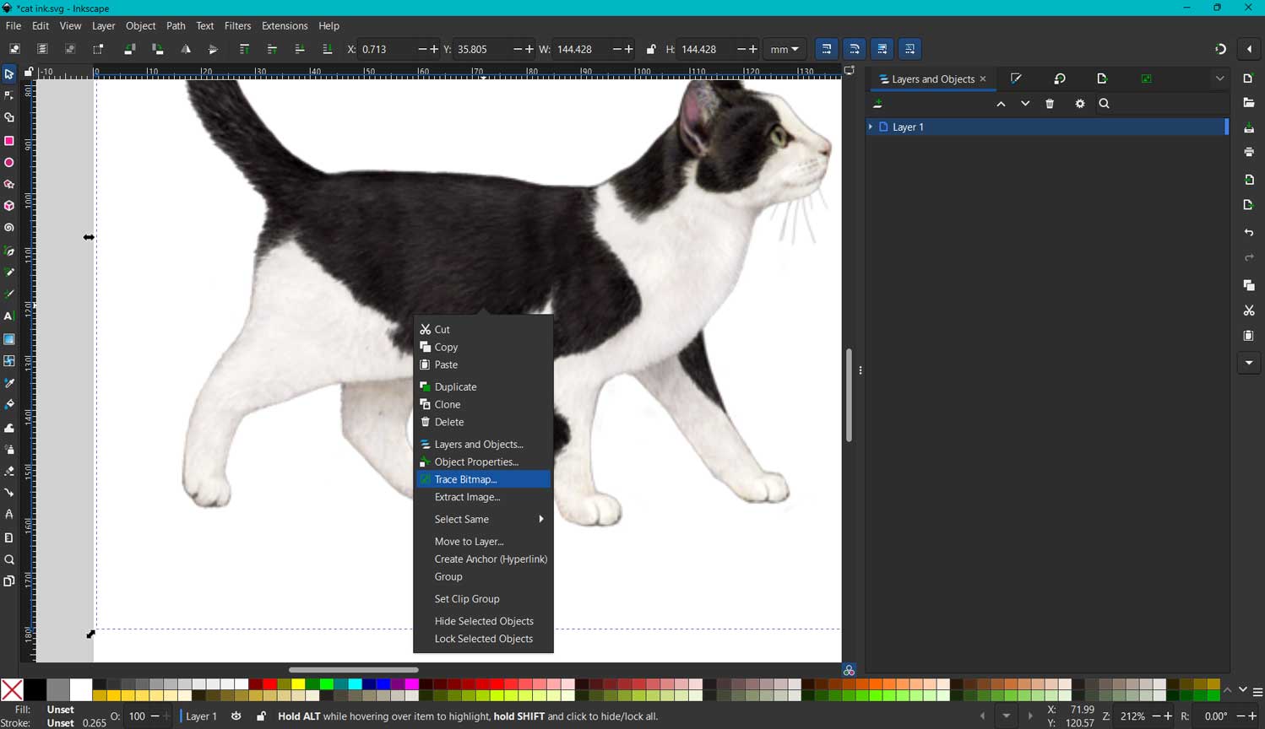Image resolution: width=1265 pixels, height=729 pixels.
Task: Select the Zoom tool
Action: click(9, 559)
